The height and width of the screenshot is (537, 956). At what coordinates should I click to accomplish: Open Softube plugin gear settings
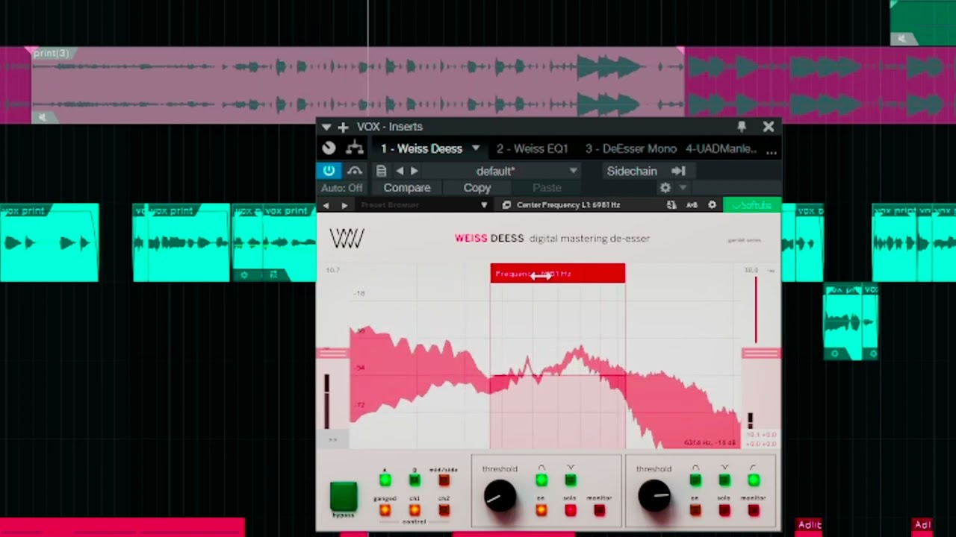[712, 205]
